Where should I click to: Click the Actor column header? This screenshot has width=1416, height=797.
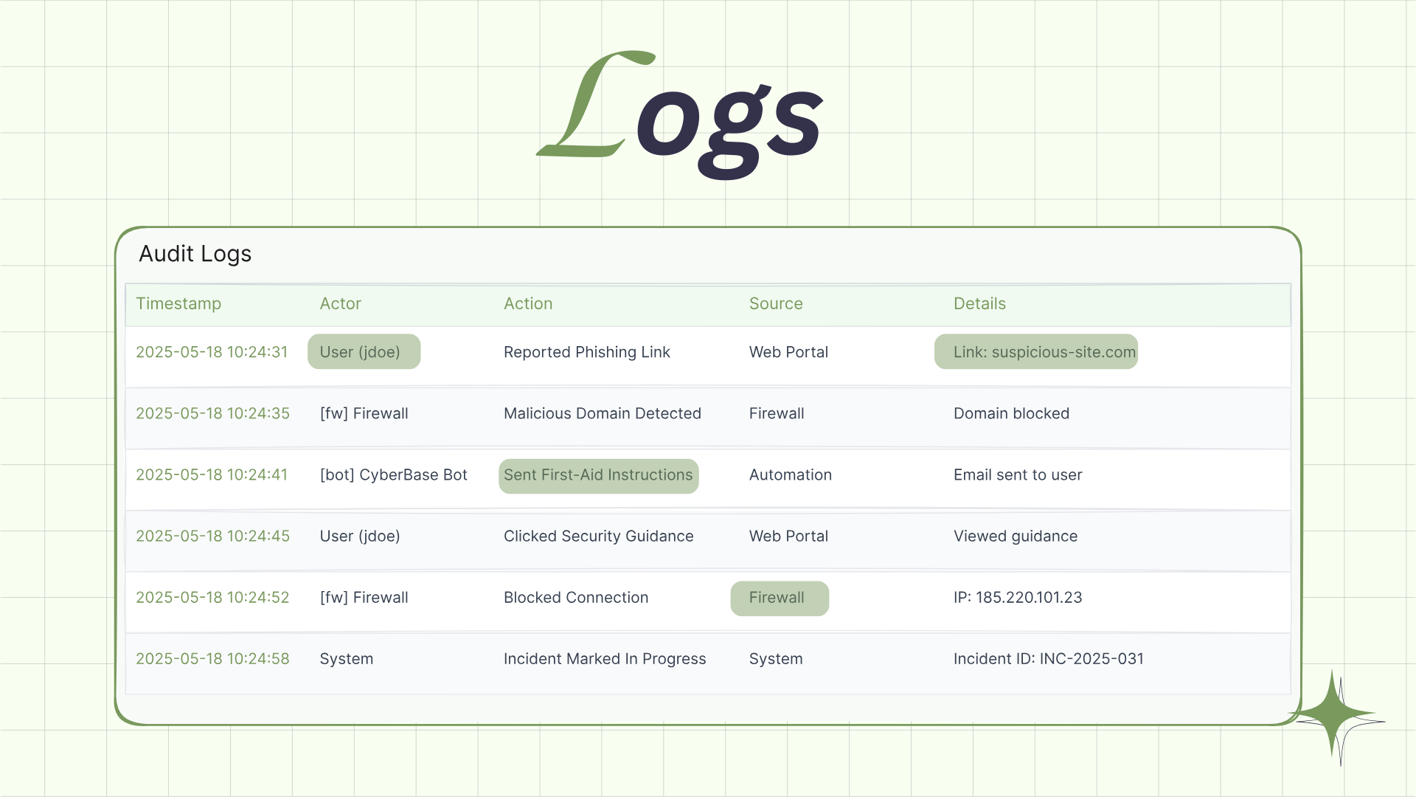click(340, 304)
